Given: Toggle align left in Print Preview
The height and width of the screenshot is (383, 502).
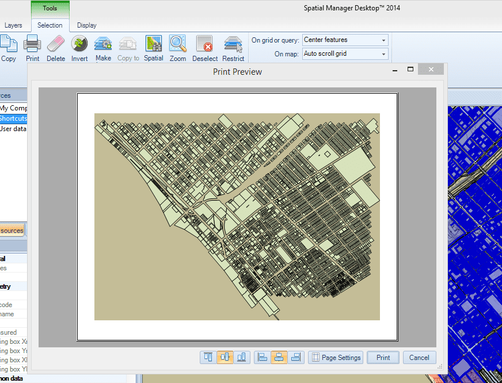Looking at the screenshot, I should click(263, 357).
